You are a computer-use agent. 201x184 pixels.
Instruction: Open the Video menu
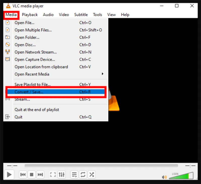(64, 15)
